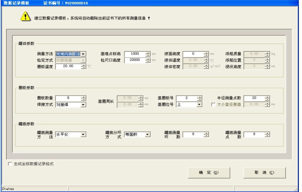Open the 基圈位号 dropdown
This screenshot has width=302, height=192.
click(x=199, y=104)
